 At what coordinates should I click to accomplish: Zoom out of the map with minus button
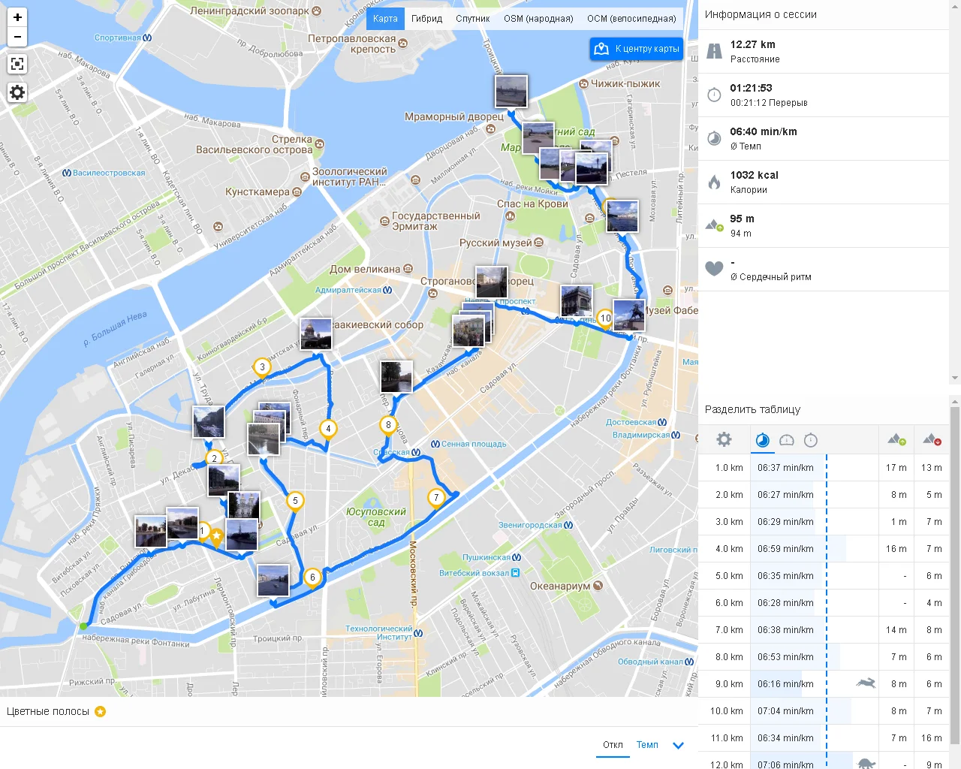tap(17, 37)
